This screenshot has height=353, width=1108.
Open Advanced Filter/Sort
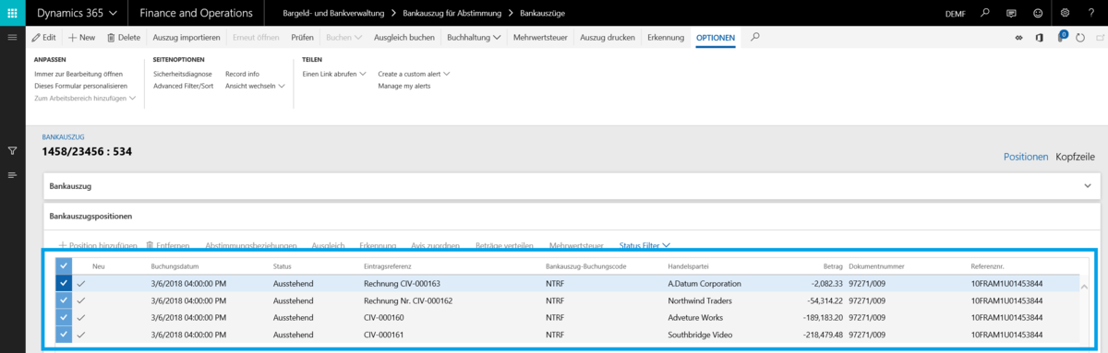coord(184,86)
